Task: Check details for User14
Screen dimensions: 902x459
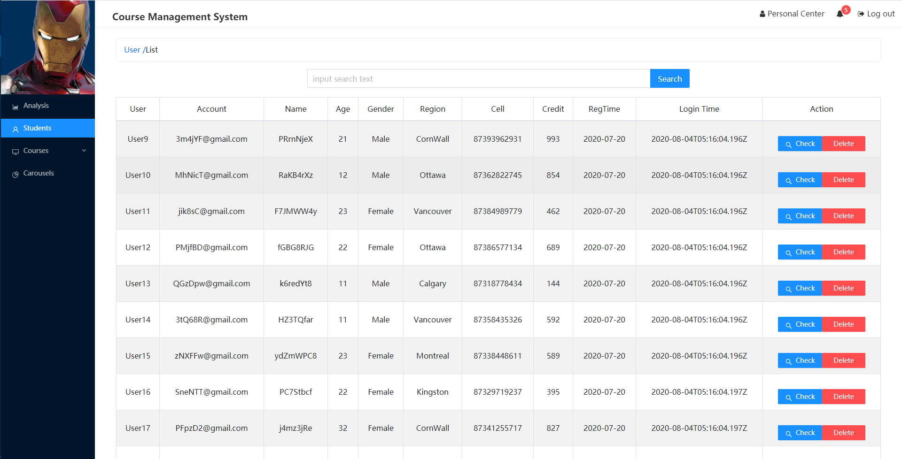Action: click(x=800, y=324)
